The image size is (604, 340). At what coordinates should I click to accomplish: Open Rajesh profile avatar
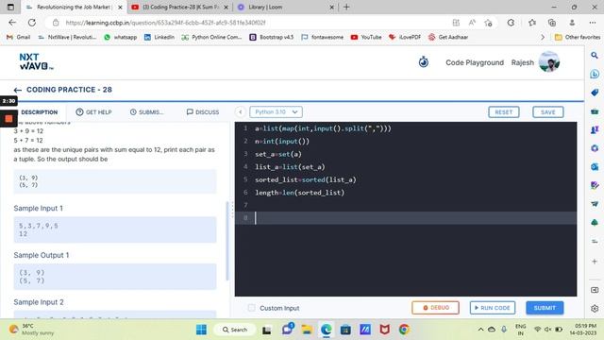coord(549,61)
